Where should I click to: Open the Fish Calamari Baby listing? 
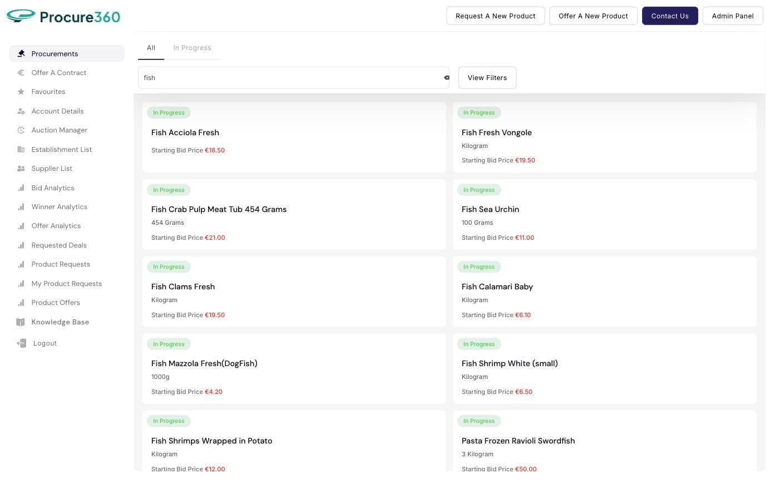click(x=605, y=292)
